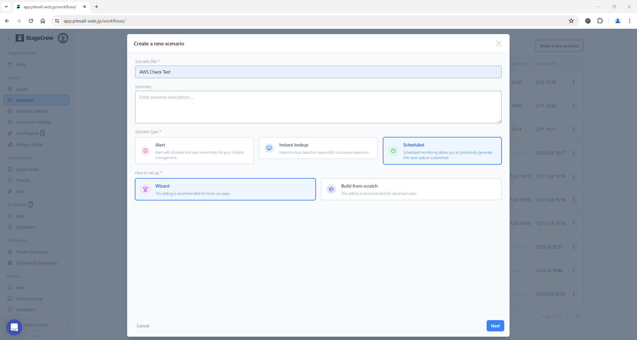Collapse the Extensions sidebar section

[x=66, y=240]
